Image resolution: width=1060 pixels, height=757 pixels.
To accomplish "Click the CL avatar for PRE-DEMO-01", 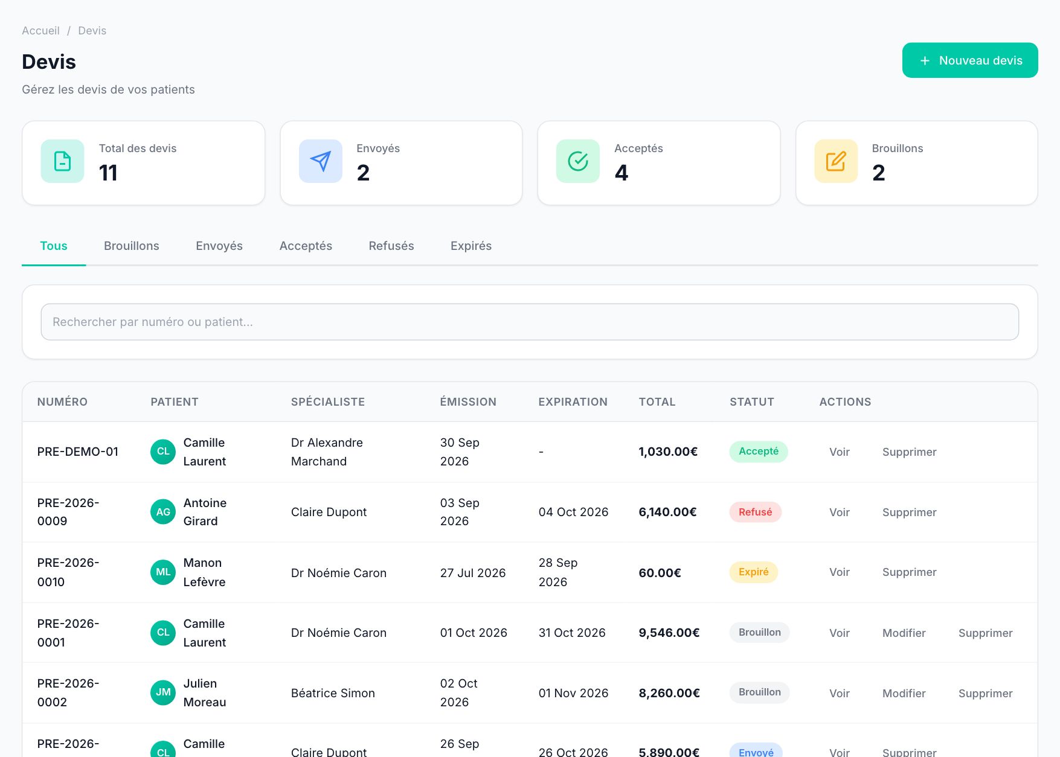I will pos(163,452).
